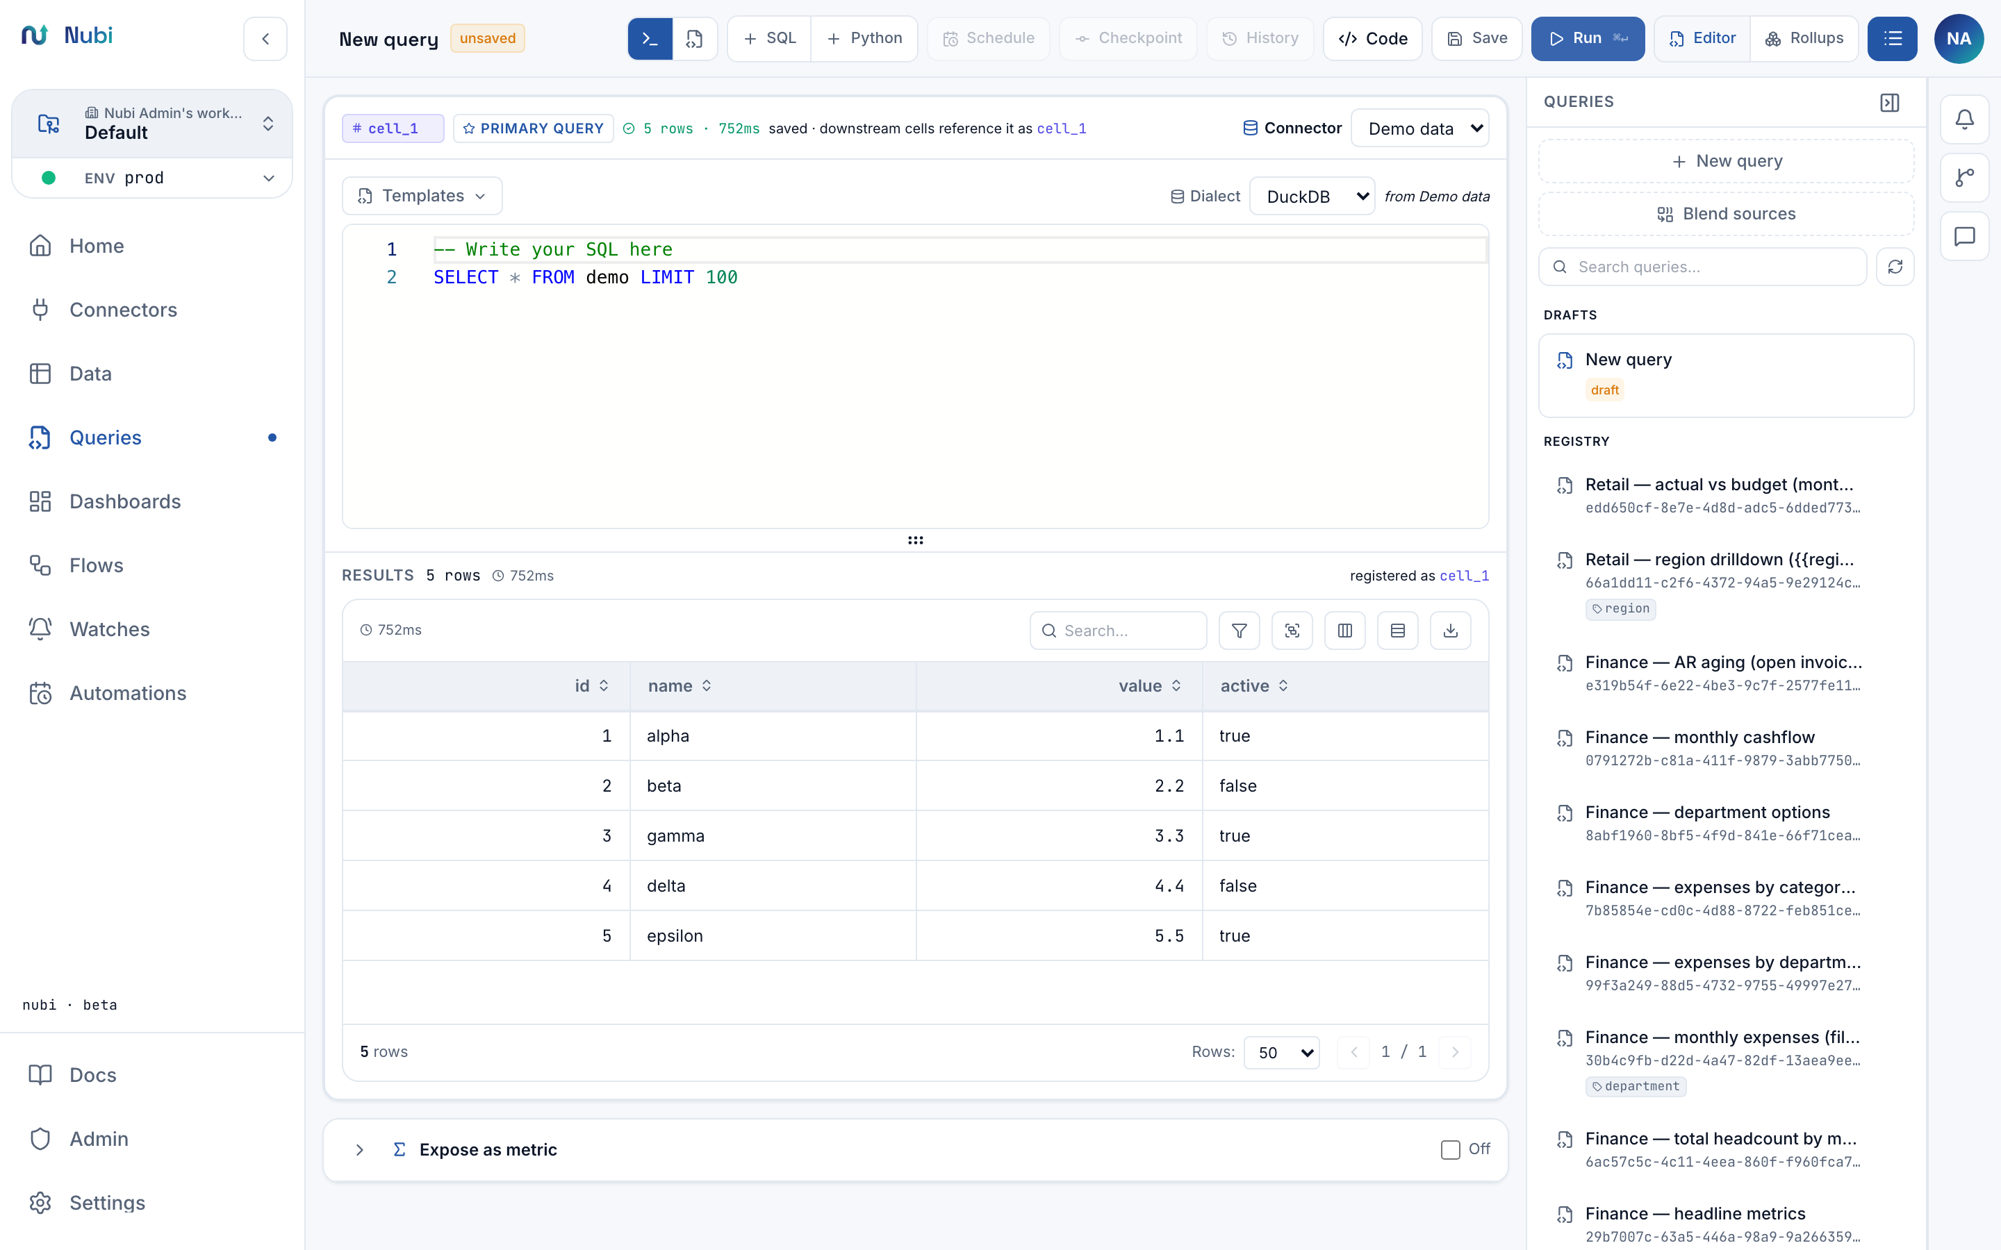Grab the editor resize handle dots
This screenshot has width=2001, height=1250.
click(x=915, y=541)
